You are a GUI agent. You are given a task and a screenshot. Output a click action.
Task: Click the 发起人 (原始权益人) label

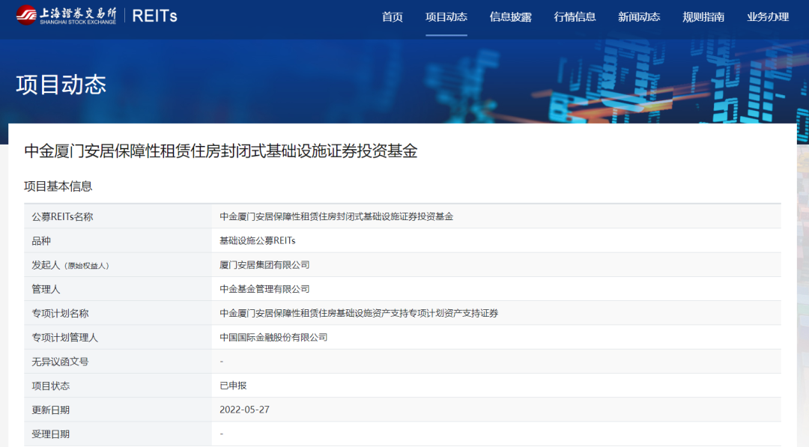70,265
